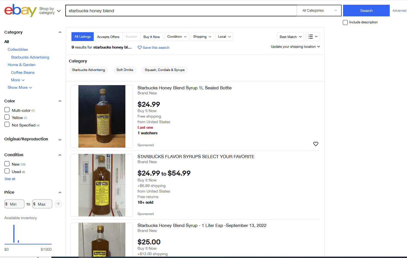Check the New condition filter

7,164
